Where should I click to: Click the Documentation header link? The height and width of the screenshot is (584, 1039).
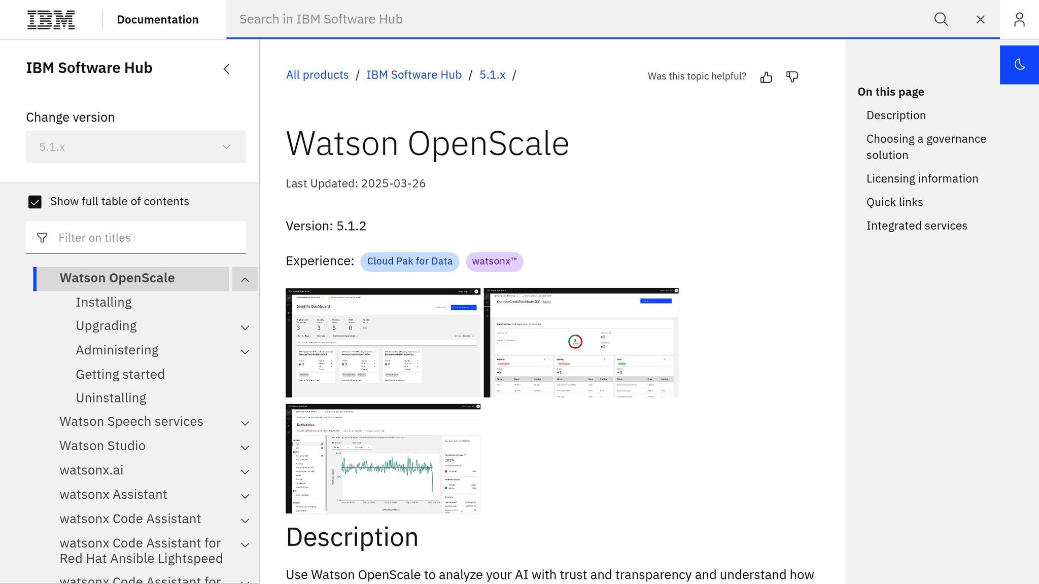coord(157,19)
